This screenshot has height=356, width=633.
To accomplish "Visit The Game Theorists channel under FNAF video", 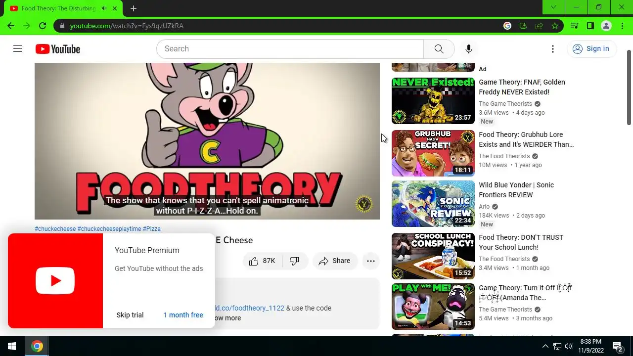I will (x=505, y=104).
